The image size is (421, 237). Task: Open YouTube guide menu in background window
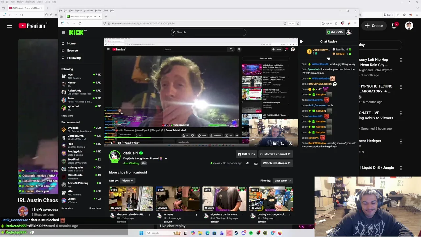[9, 26]
